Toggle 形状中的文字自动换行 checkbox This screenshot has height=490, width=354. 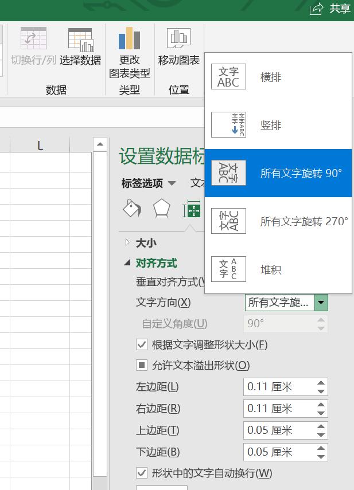coord(142,473)
